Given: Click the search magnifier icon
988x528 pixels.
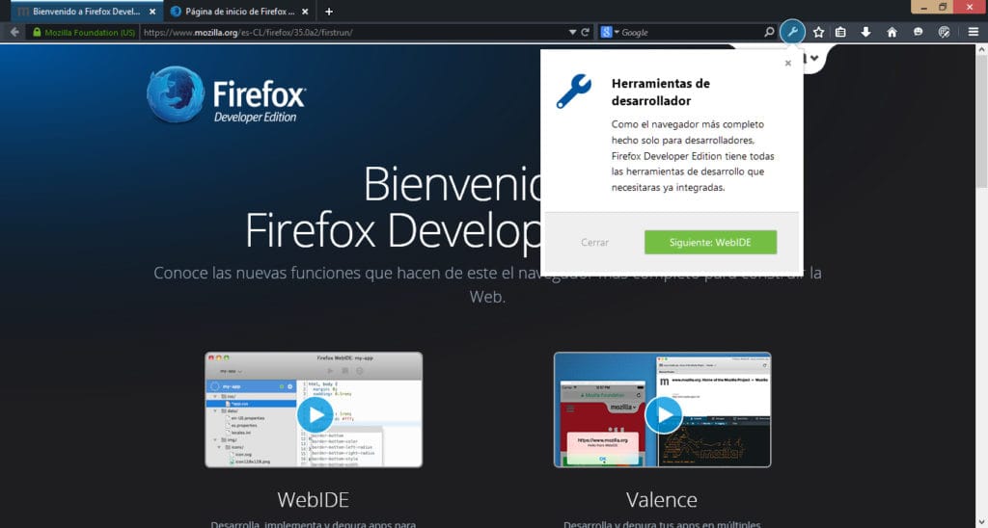Looking at the screenshot, I should tap(769, 32).
